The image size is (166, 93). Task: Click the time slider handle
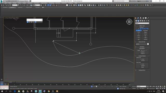(10, 82)
